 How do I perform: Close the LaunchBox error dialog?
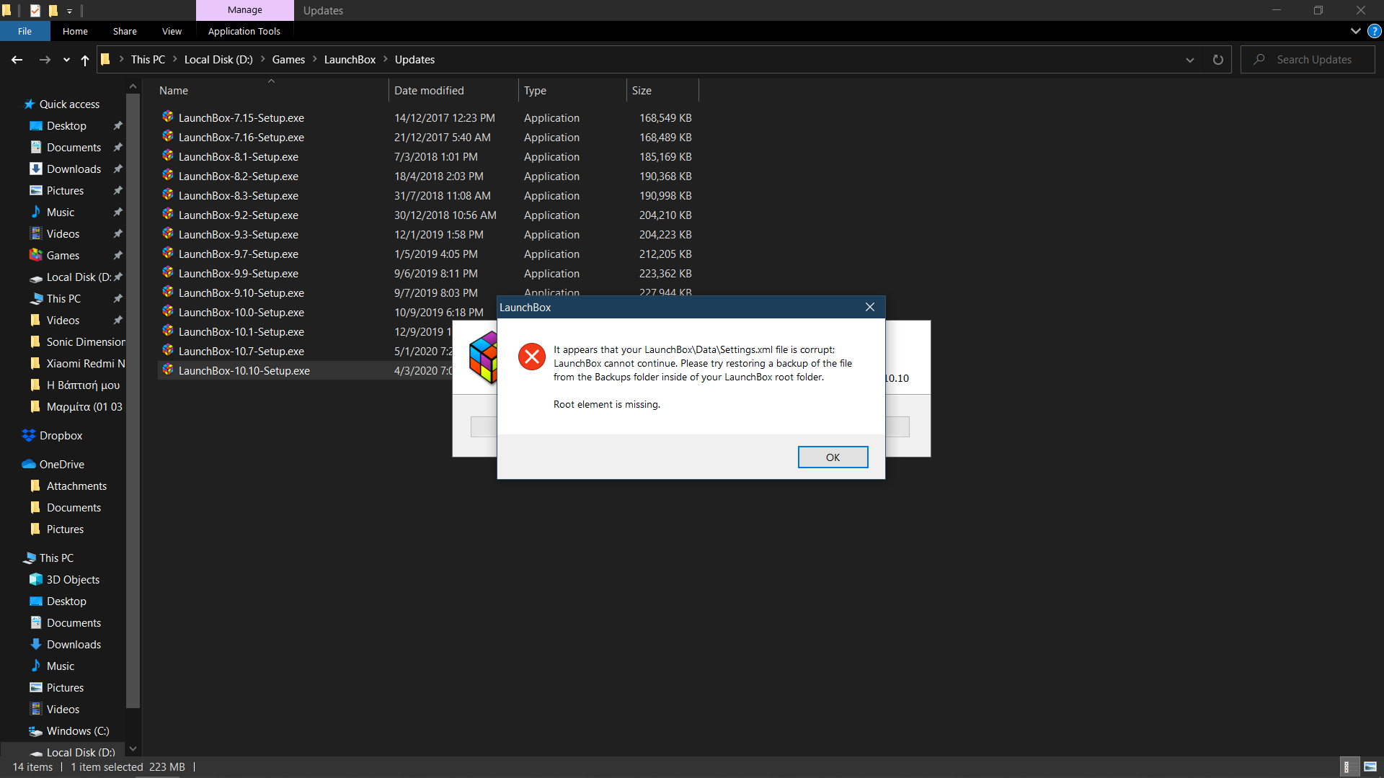coord(870,307)
